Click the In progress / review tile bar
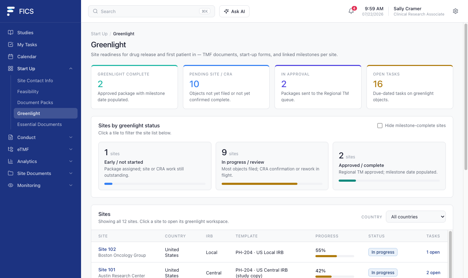The width and height of the screenshot is (468, 278). 272,184
